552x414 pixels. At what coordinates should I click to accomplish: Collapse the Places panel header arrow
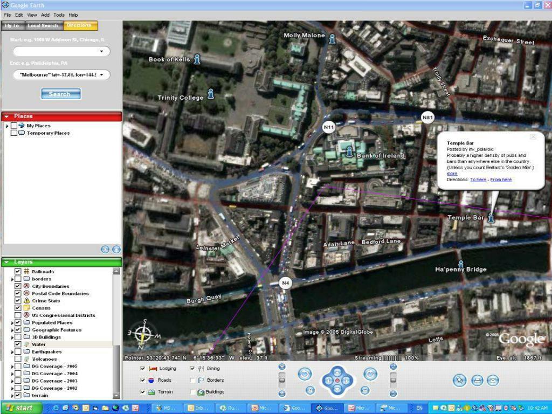6,116
